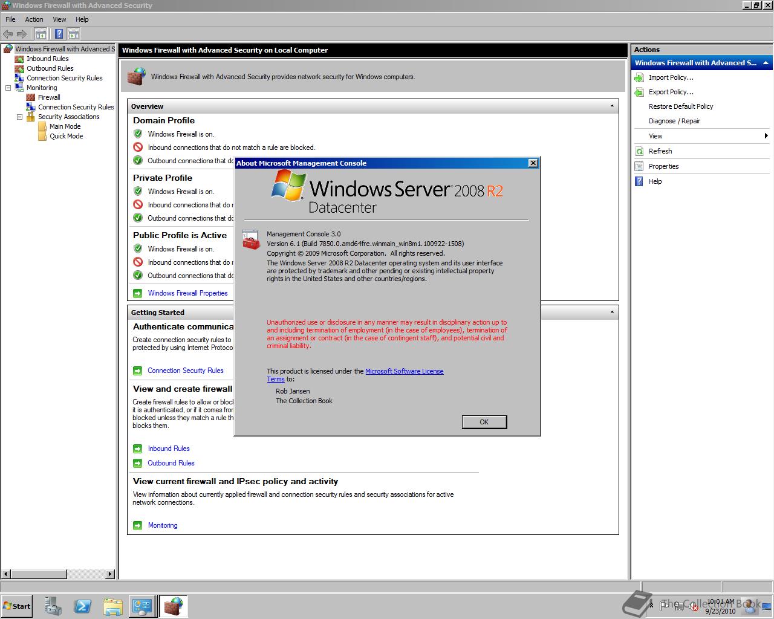Open Server Manager from taskbar

(x=53, y=606)
